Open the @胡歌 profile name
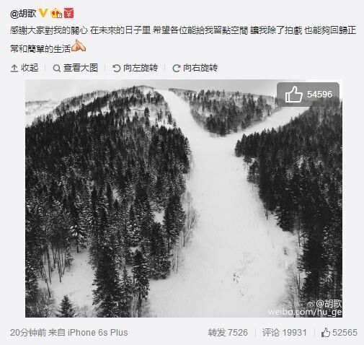Screen dimensions: 364x345 tap(23, 14)
